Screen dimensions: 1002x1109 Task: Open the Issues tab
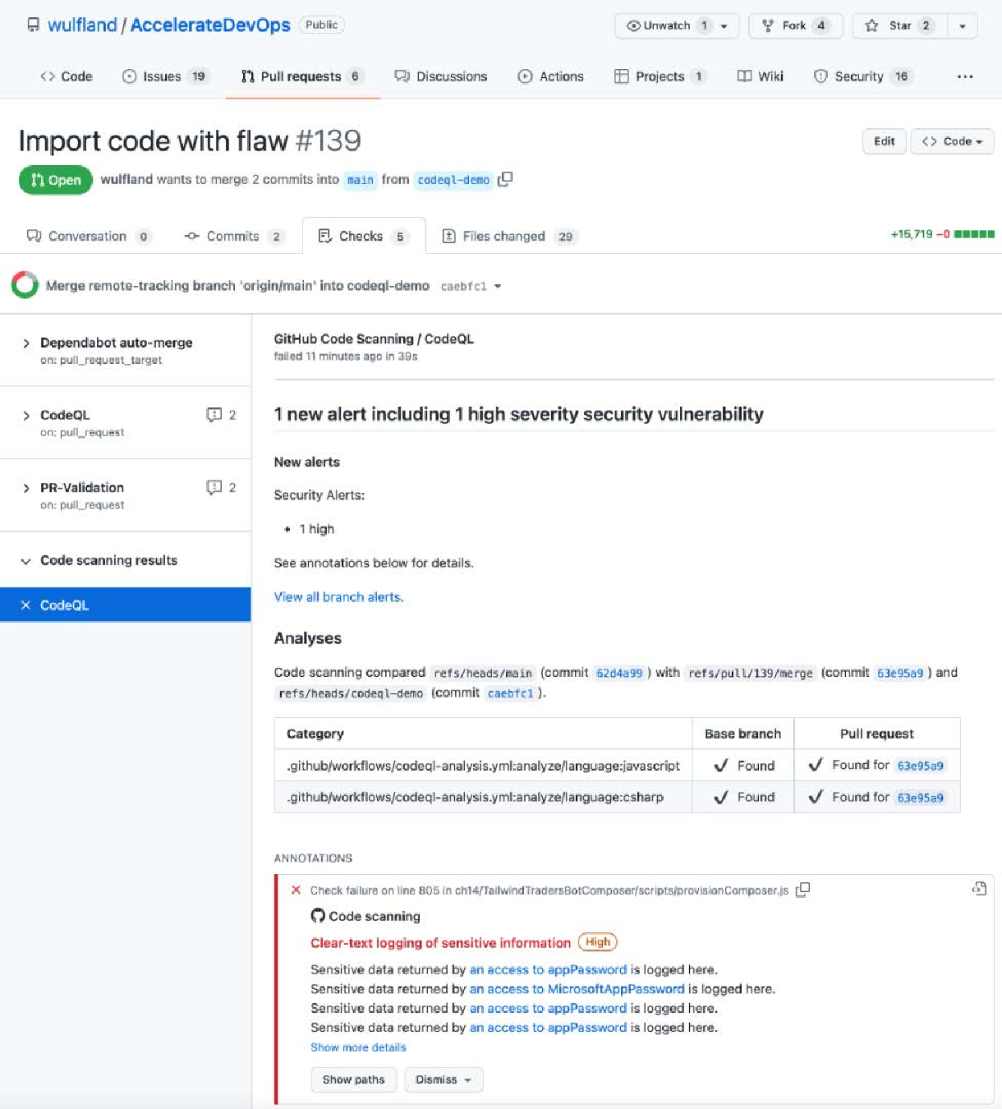click(164, 76)
